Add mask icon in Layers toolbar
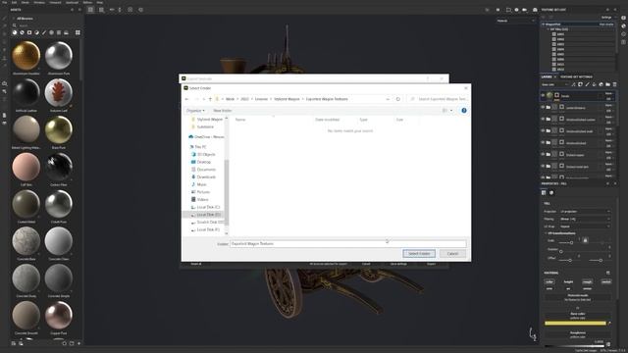 [580, 84]
